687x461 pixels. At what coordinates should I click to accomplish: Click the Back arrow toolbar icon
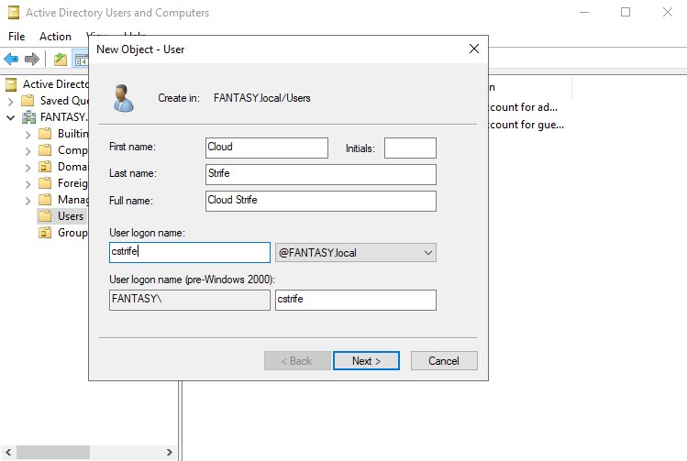pyautogui.click(x=11, y=59)
